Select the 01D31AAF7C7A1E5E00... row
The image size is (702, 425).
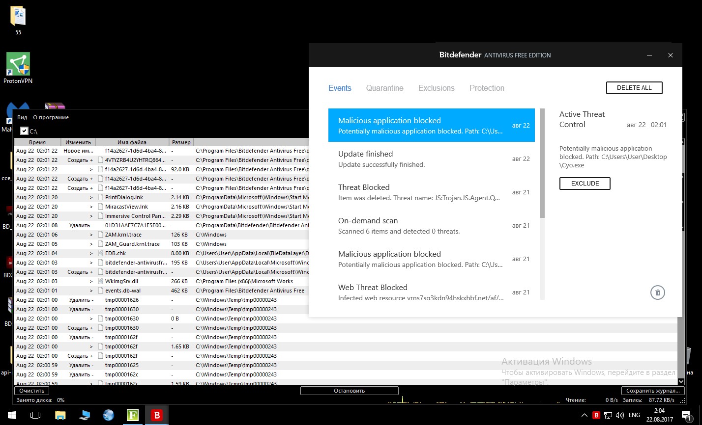pos(162,225)
